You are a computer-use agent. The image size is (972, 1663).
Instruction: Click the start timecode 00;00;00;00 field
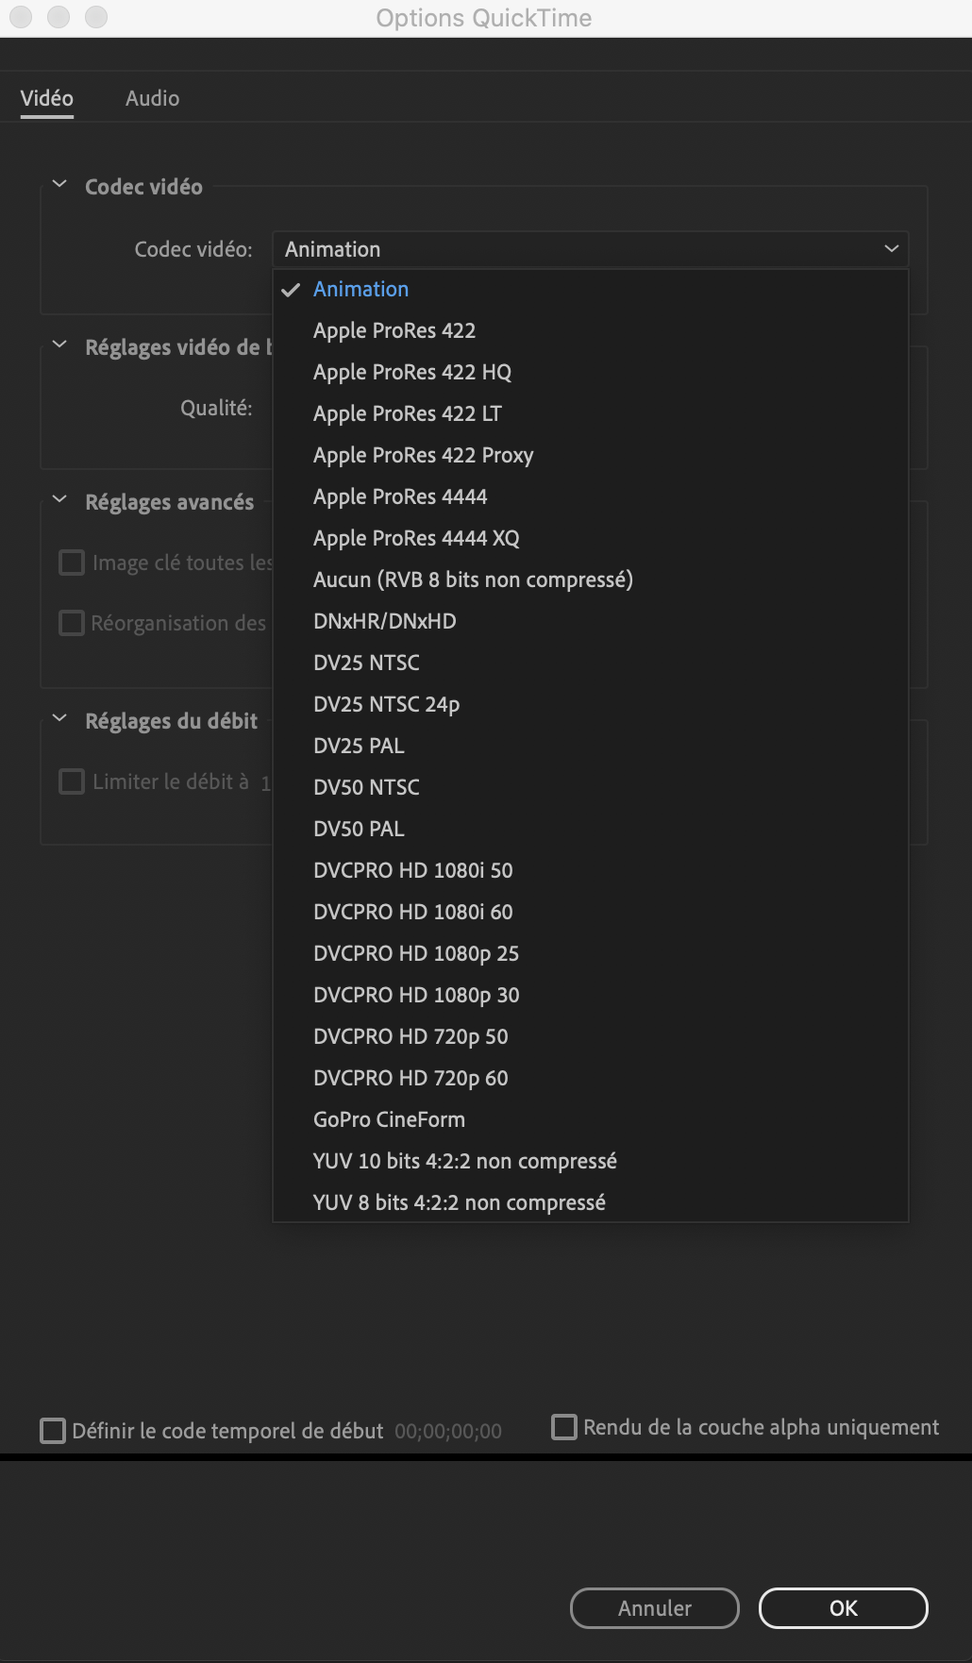pyautogui.click(x=448, y=1432)
